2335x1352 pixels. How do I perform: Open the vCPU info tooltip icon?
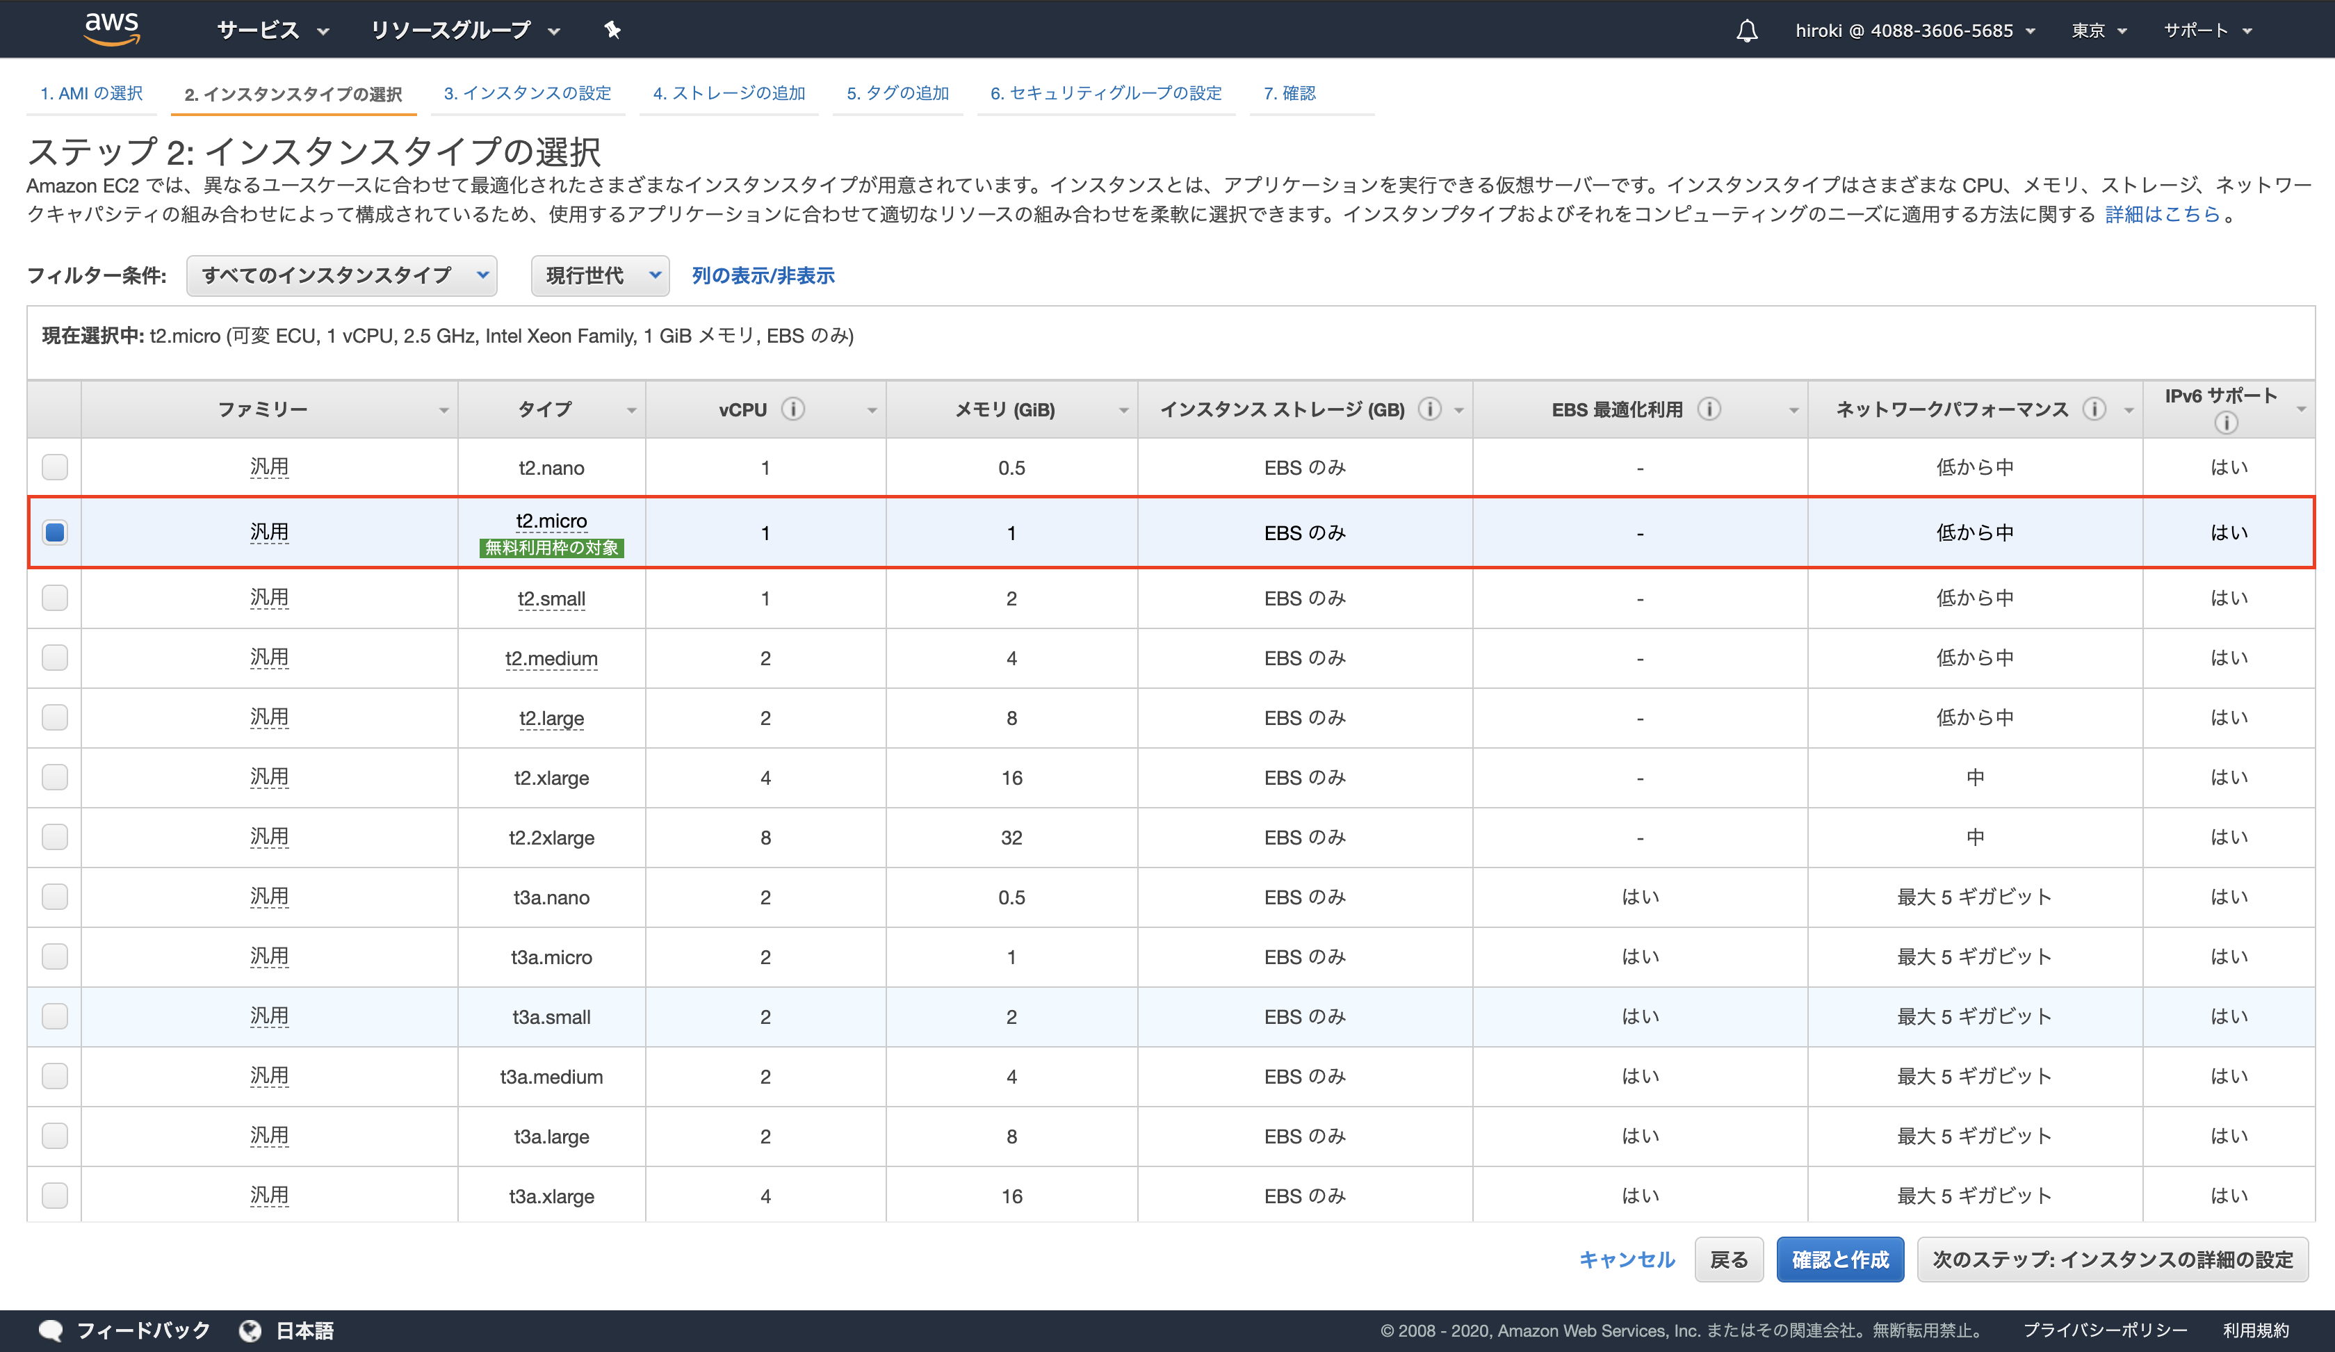793,408
